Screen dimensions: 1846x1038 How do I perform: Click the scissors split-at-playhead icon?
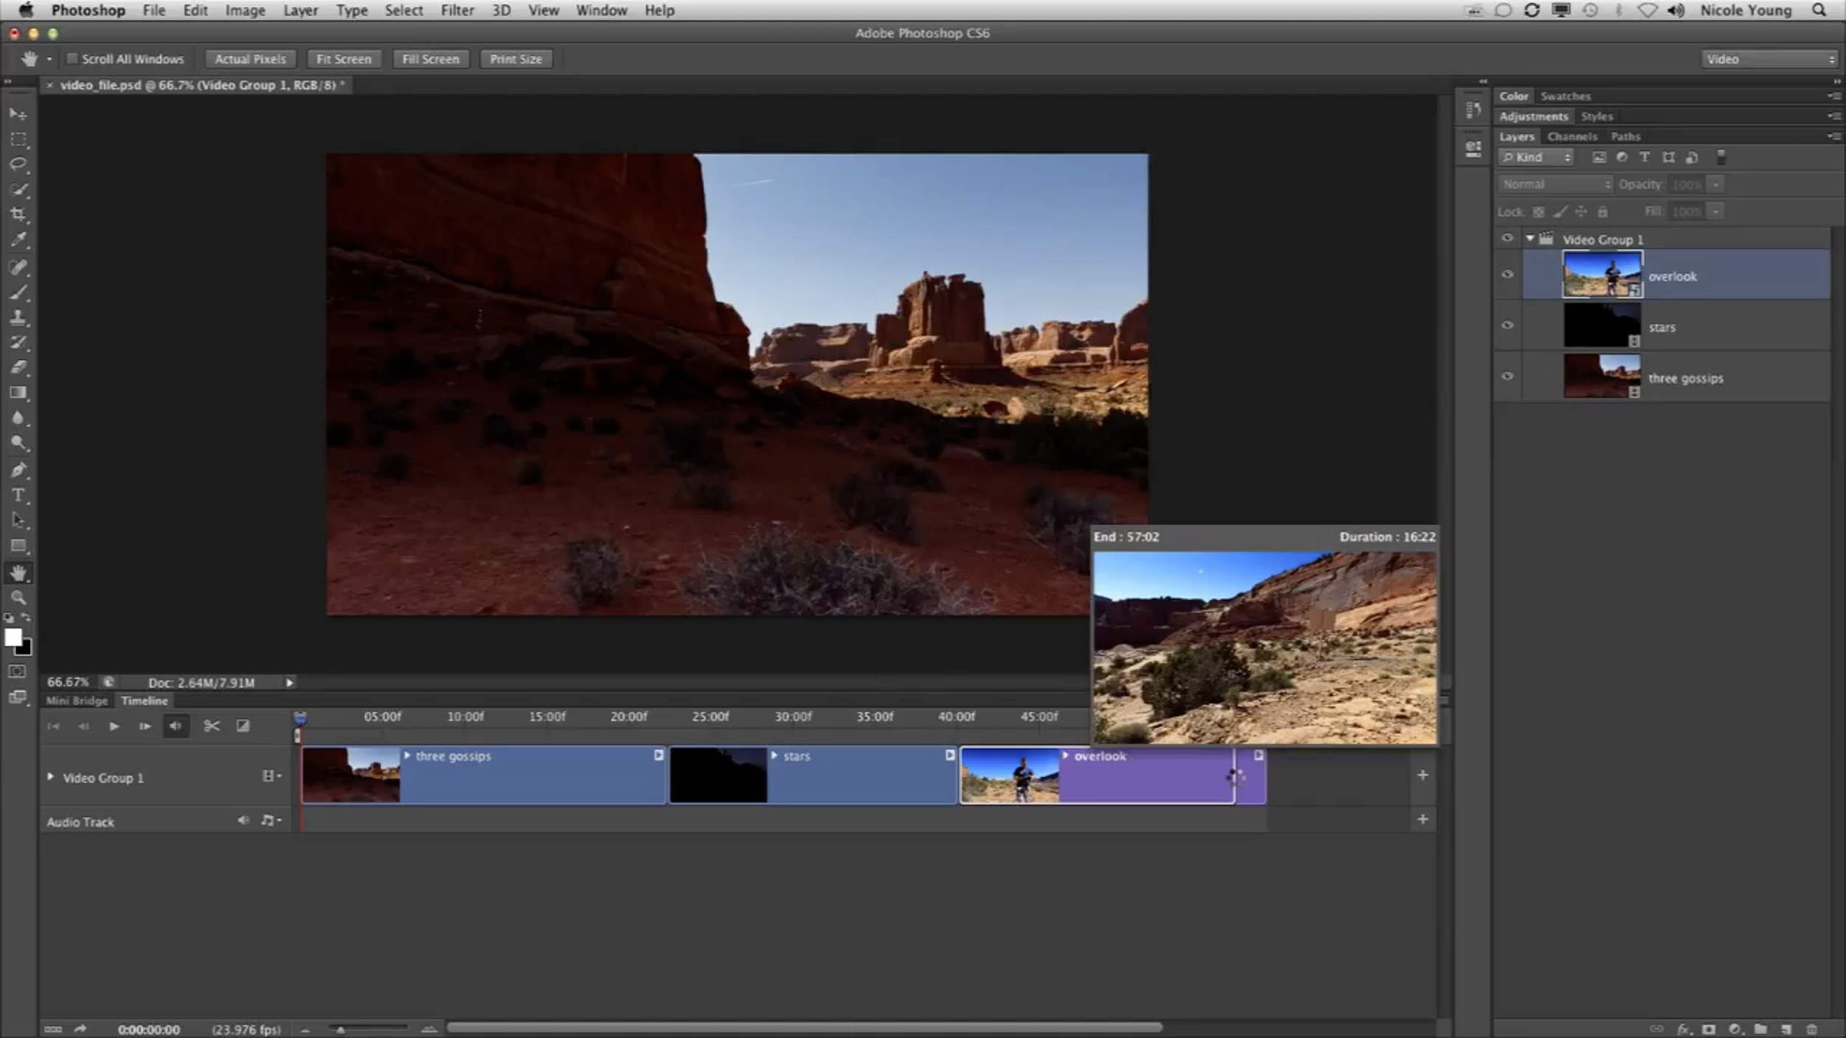[x=211, y=726]
